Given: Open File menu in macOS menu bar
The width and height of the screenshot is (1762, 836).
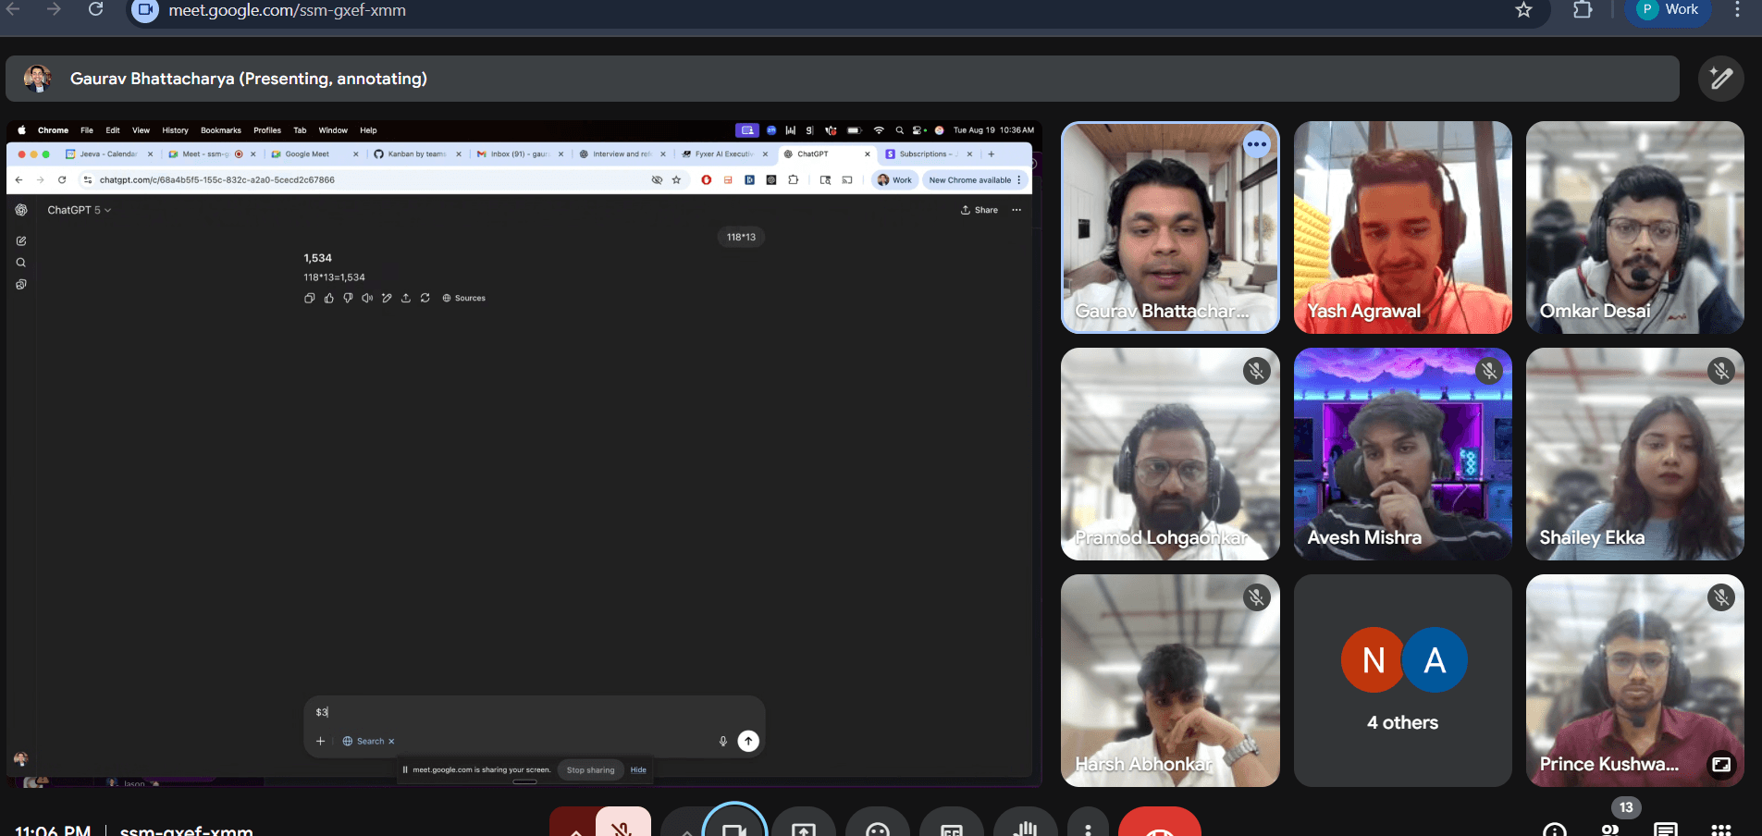Looking at the screenshot, I should [x=87, y=130].
